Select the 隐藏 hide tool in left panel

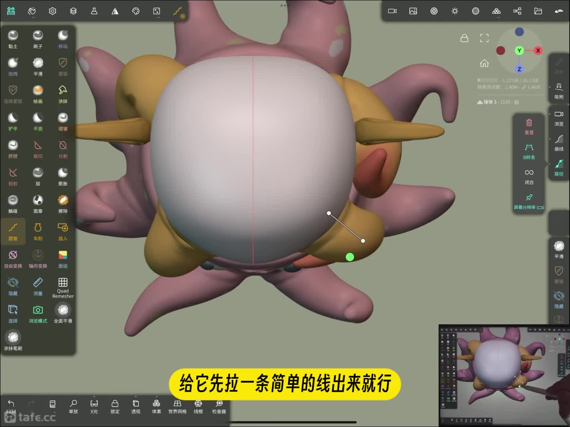(x=13, y=286)
